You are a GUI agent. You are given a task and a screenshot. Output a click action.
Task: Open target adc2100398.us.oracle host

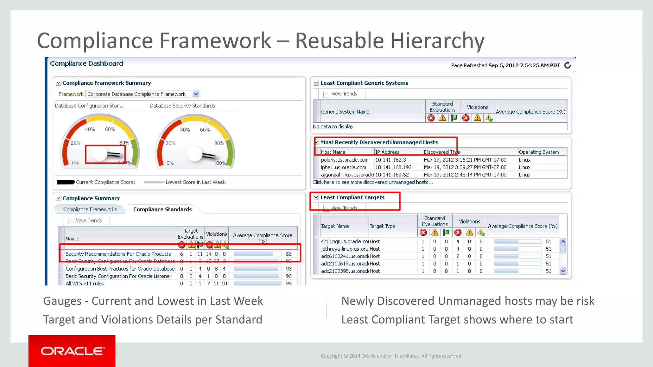pyautogui.click(x=345, y=271)
